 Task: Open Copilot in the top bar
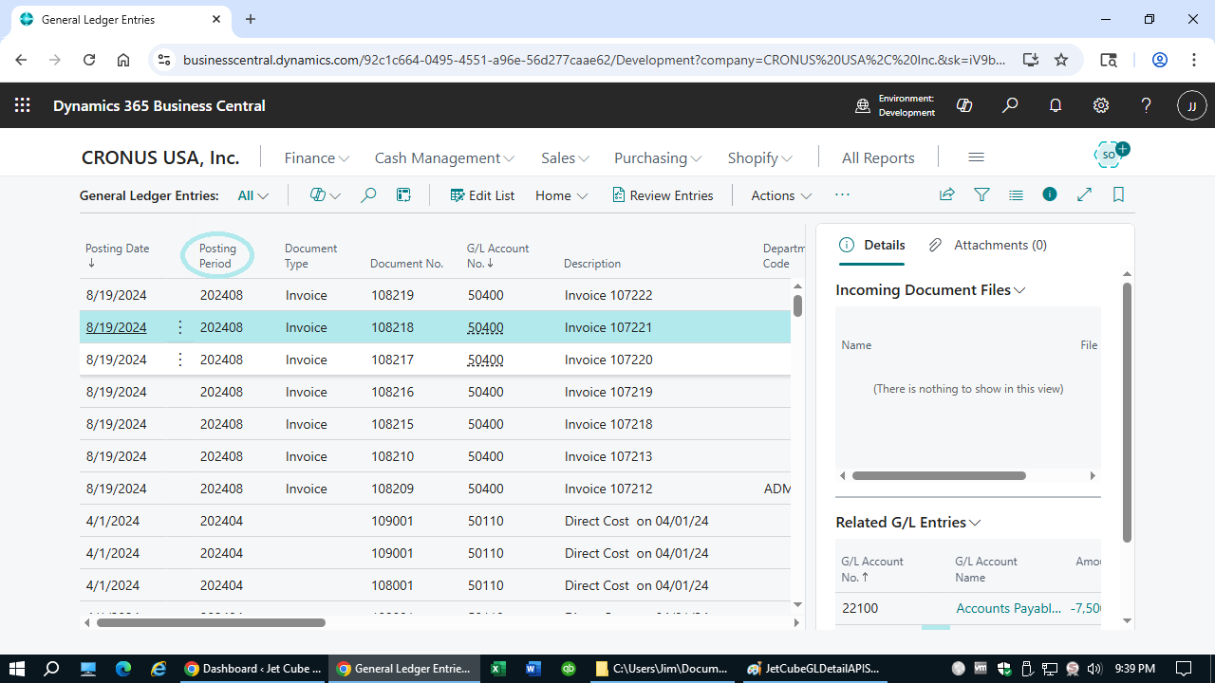pyautogui.click(x=964, y=105)
